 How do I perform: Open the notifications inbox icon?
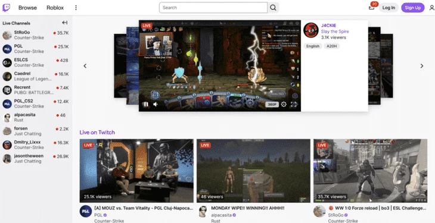[371, 8]
